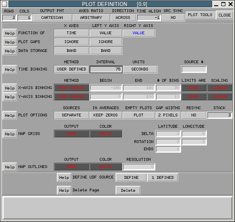Click the COLS input field
Image resolution: width=235 pixels, height=222 pixels.
[25, 18]
